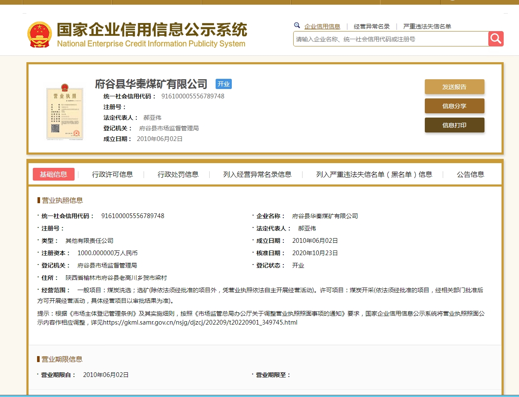Click the company name heading 府谷县华秦煤矿有限公司
The height and width of the screenshot is (397, 519).
pos(151,84)
